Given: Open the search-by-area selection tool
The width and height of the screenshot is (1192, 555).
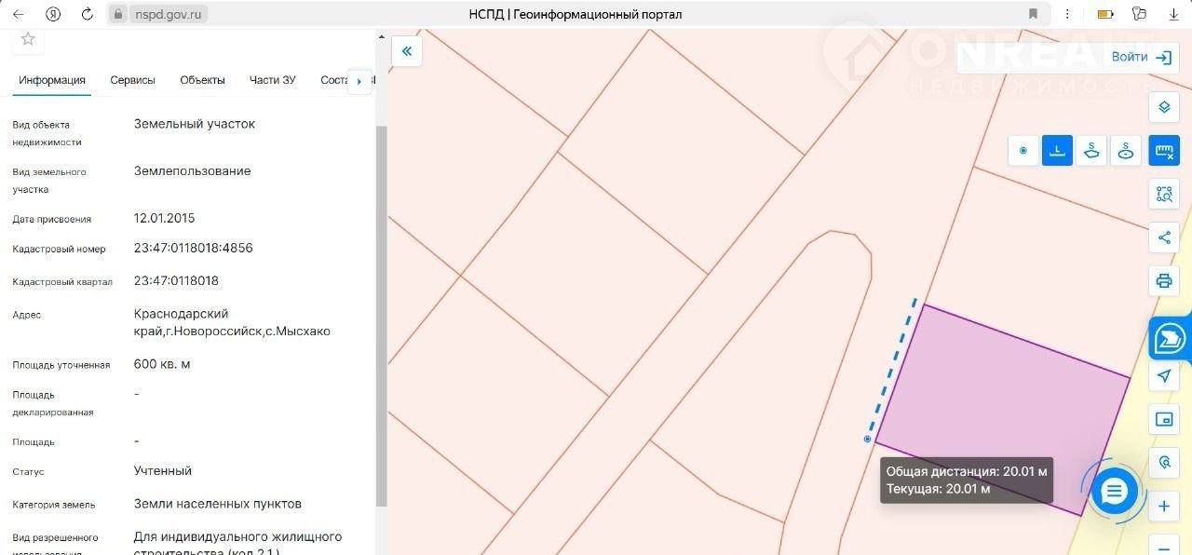Looking at the screenshot, I should click(x=1163, y=194).
